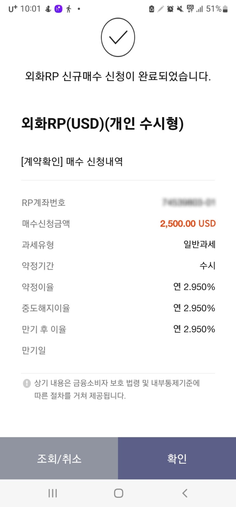
Task: Tap the pencil edit status icon
Action: point(161,9)
